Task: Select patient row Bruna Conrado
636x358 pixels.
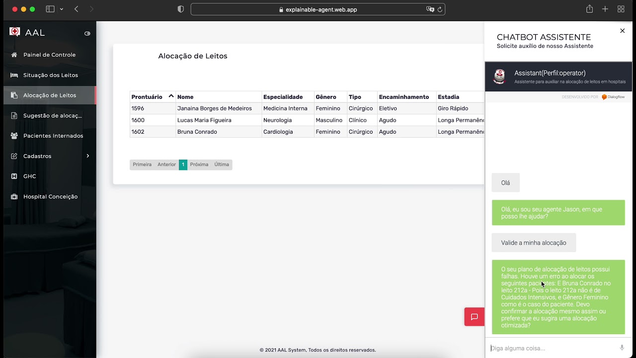Action: (307, 132)
